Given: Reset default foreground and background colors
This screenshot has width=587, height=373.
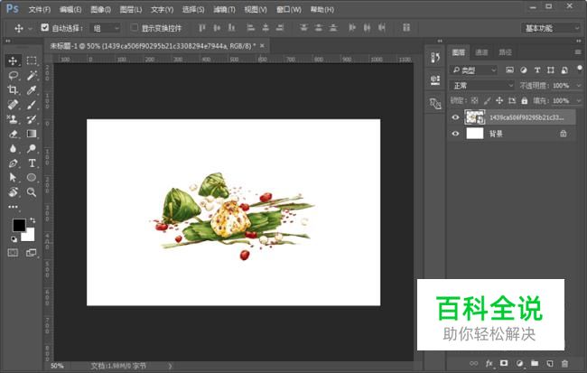Looking at the screenshot, I should (14, 239).
